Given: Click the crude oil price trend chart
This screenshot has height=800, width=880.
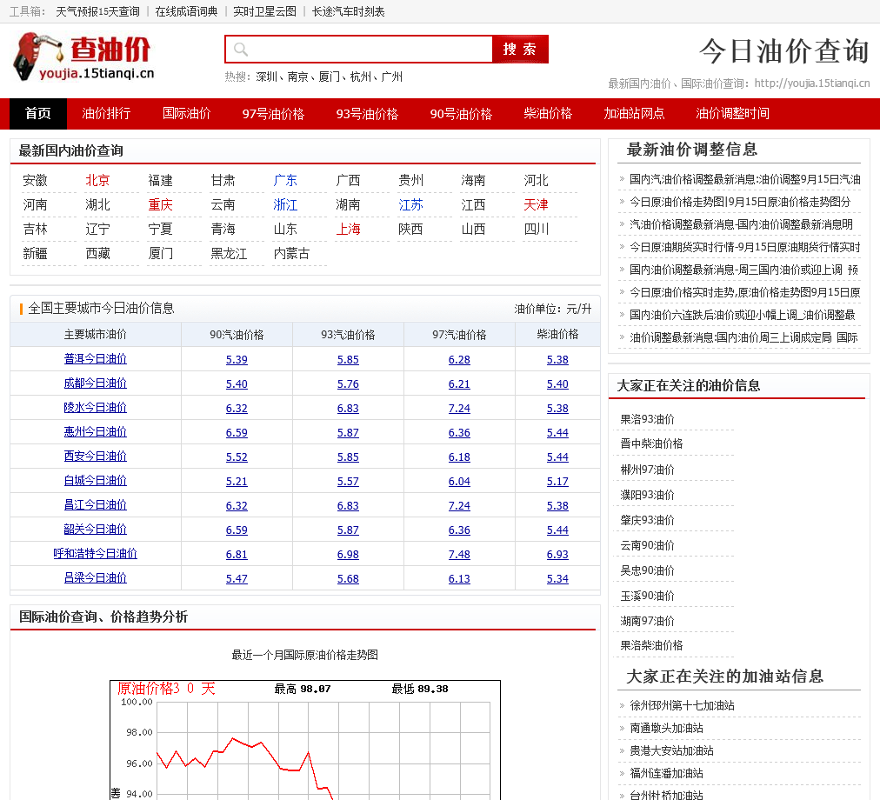Looking at the screenshot, I should click(304, 740).
